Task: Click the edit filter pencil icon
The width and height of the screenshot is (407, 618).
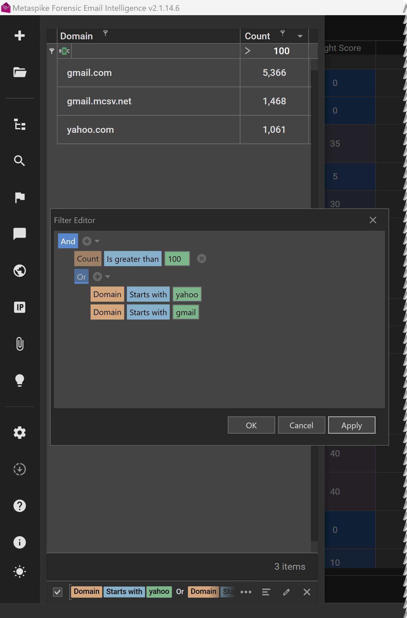Action: (286, 592)
